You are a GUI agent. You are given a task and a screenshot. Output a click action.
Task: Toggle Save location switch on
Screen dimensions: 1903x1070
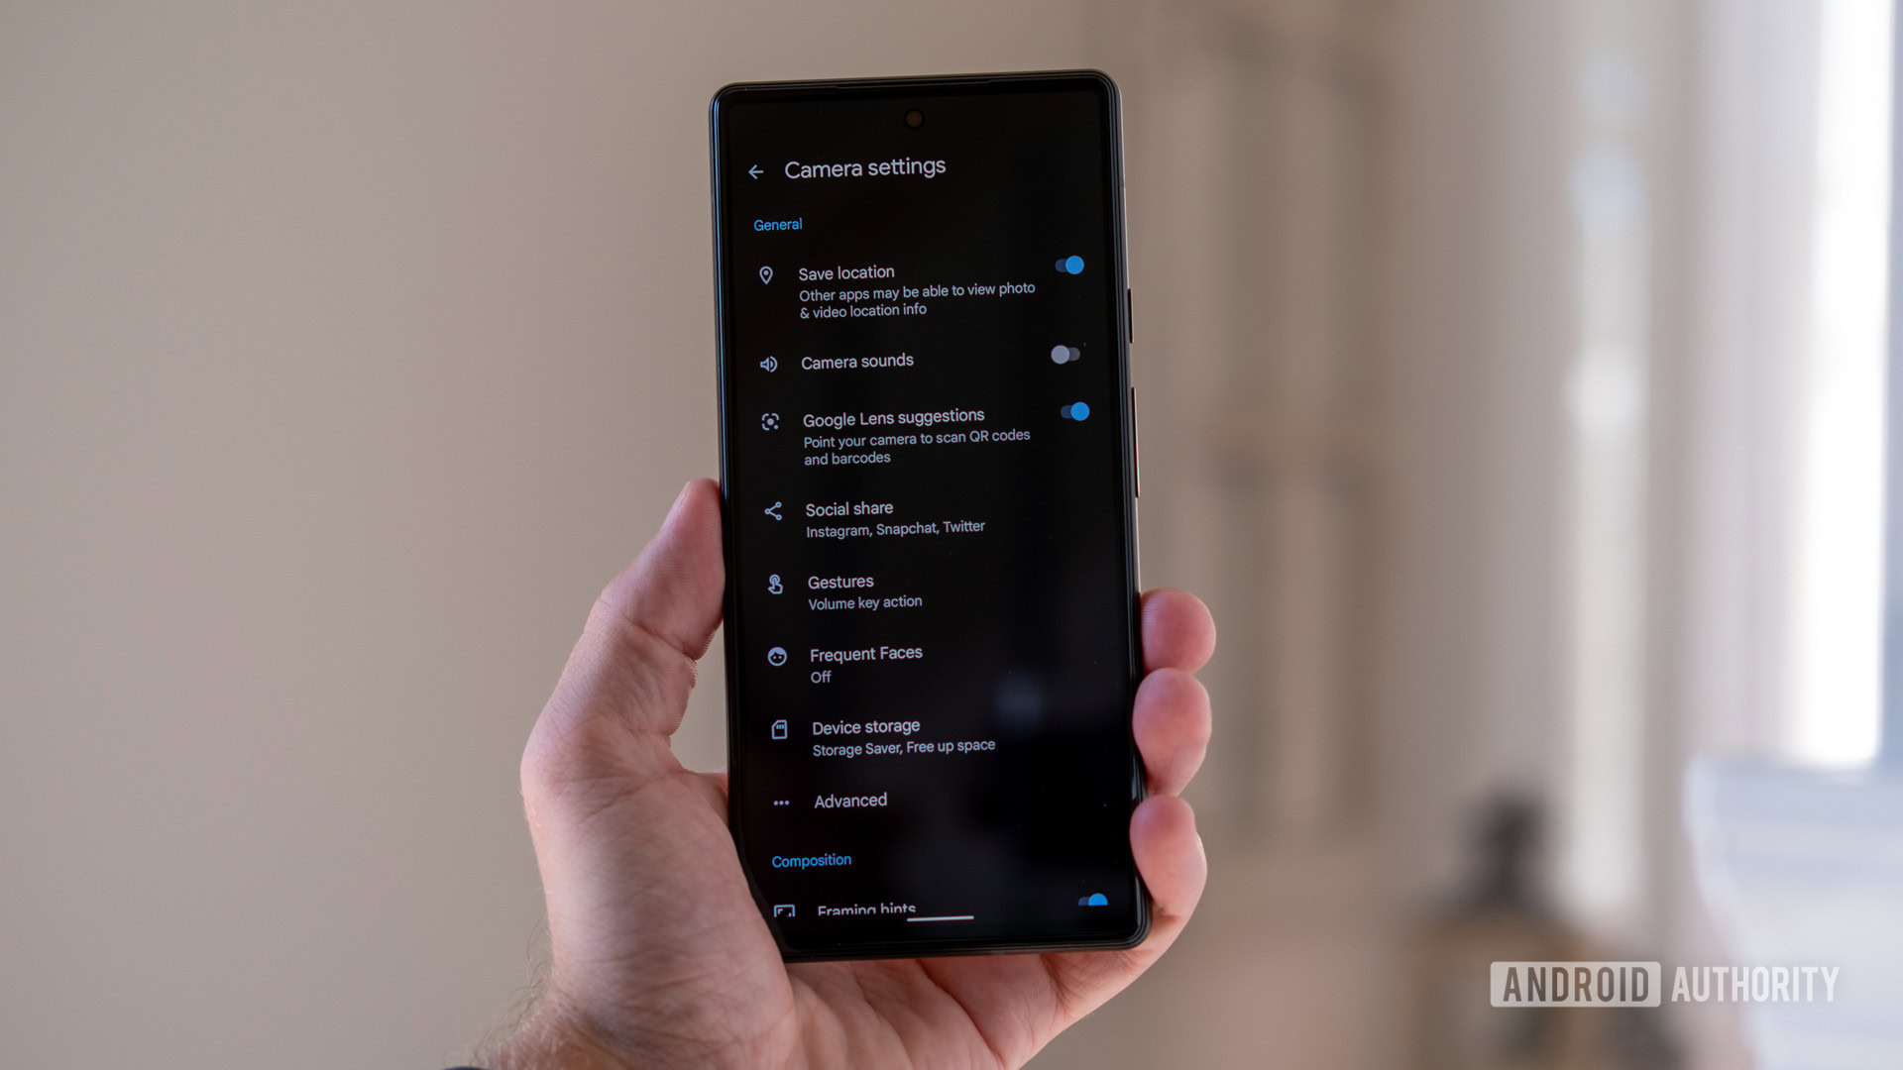(1069, 267)
